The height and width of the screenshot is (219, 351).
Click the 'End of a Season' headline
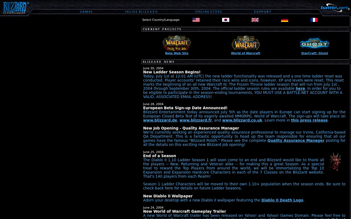click(x=160, y=156)
